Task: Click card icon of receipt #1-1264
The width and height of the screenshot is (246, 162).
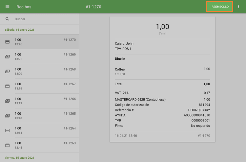Action: (8, 130)
